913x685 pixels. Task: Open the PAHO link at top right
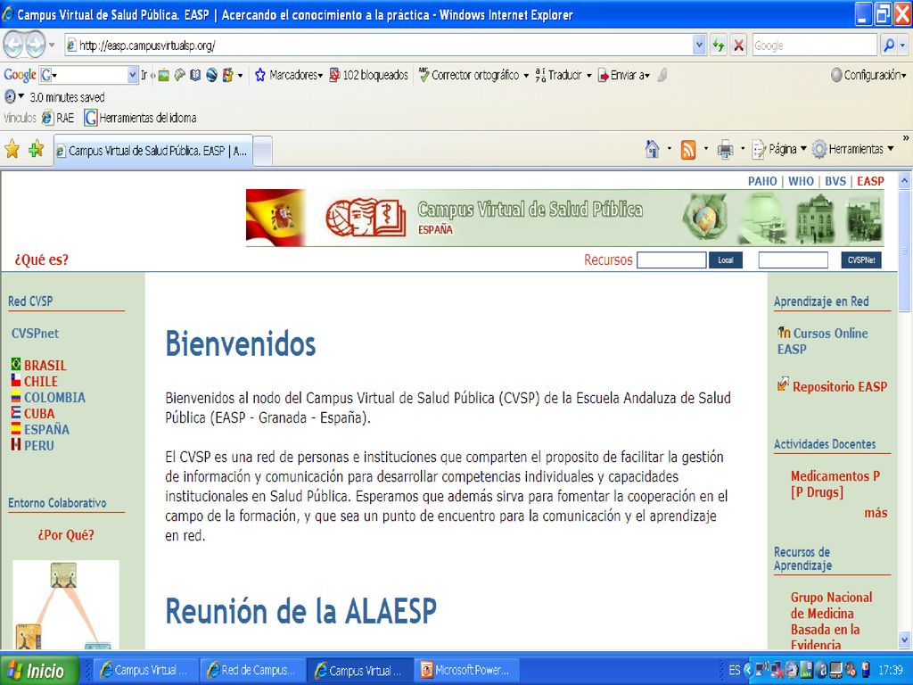pos(762,181)
